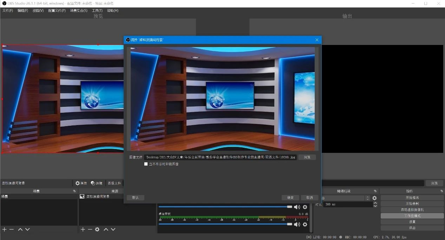The height and width of the screenshot is (240, 445).
Task: Add a new source with plus icon
Action: tap(83, 229)
